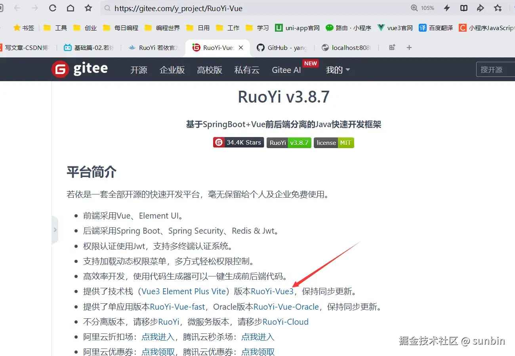Click the RuoYi v3.8.7 version badge
This screenshot has width=515, height=356.
click(289, 143)
